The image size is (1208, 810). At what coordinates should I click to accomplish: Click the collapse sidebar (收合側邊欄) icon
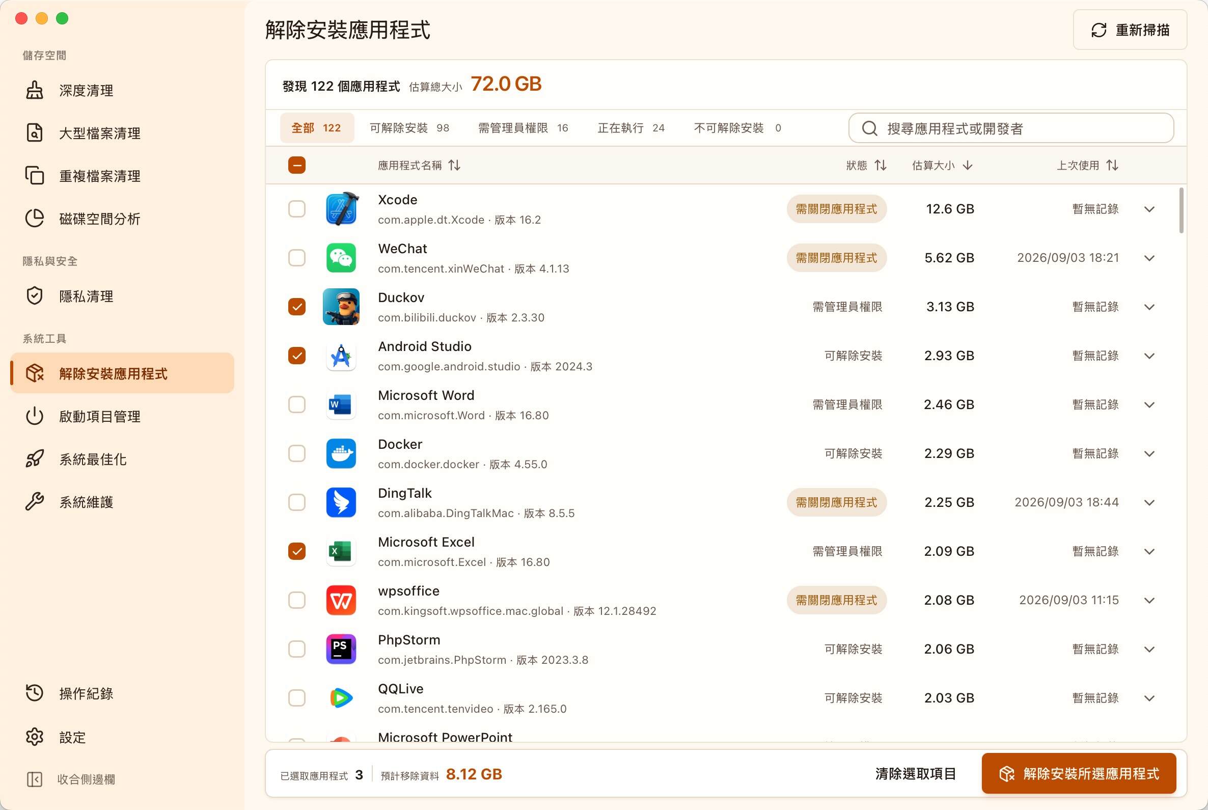(35, 779)
